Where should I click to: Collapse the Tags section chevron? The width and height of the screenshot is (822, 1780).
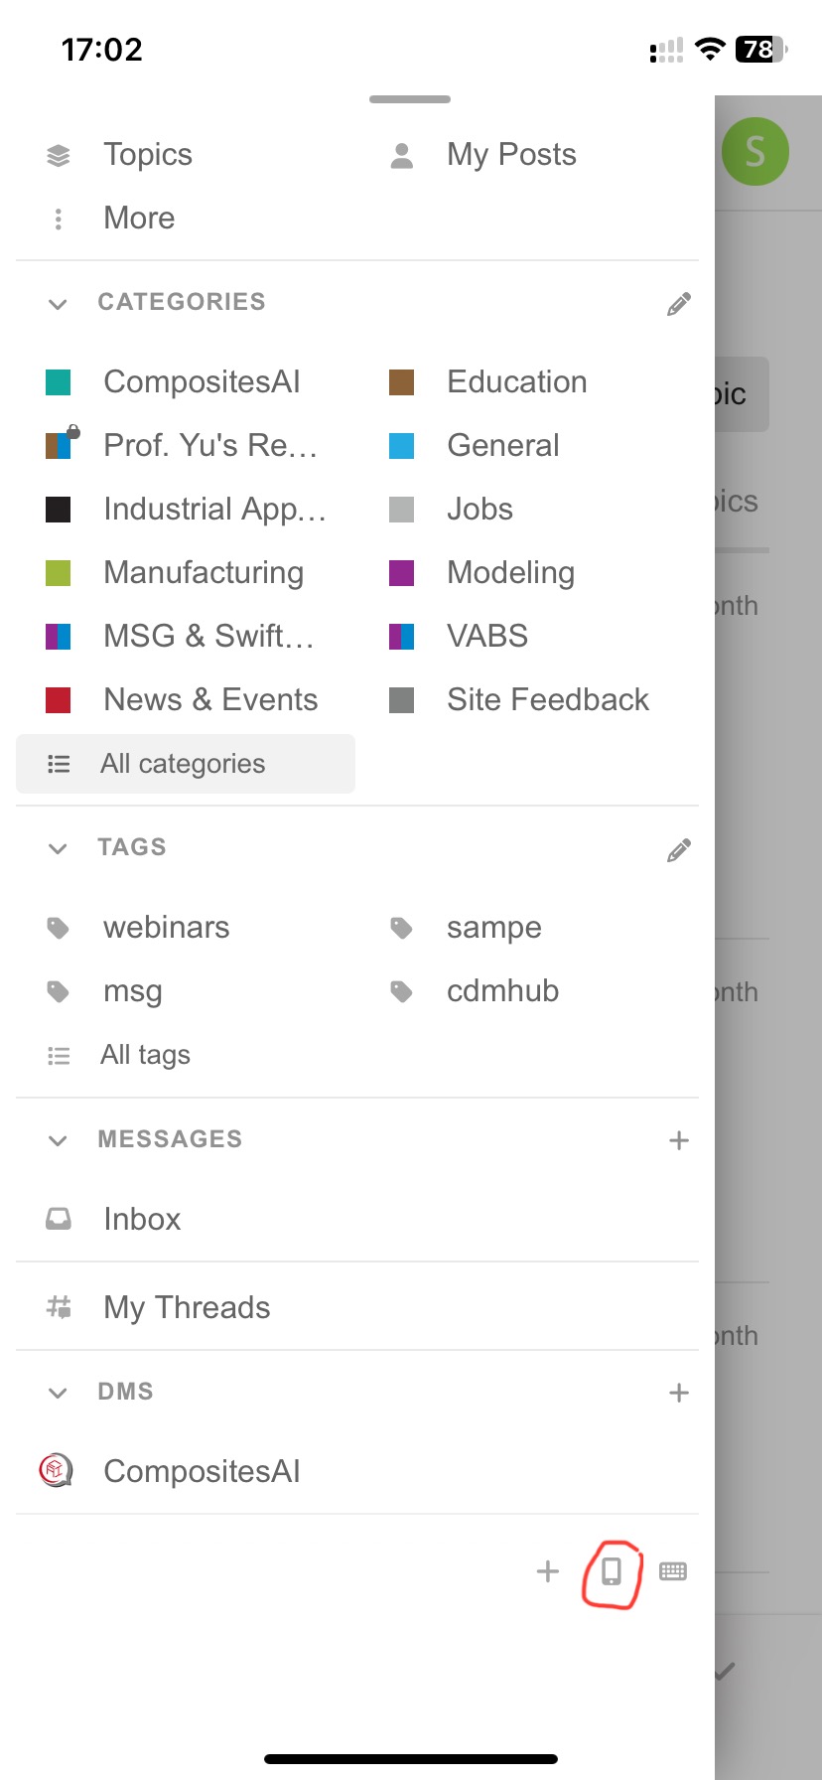58,848
